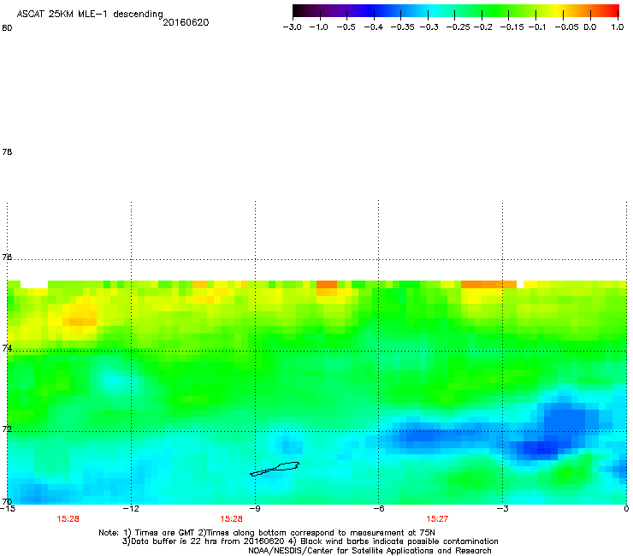Click the "76" latitude label
The image size is (633, 556).
(7, 257)
